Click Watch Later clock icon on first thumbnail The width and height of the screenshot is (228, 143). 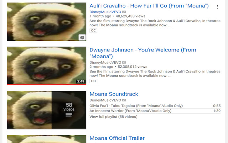pos(82,38)
